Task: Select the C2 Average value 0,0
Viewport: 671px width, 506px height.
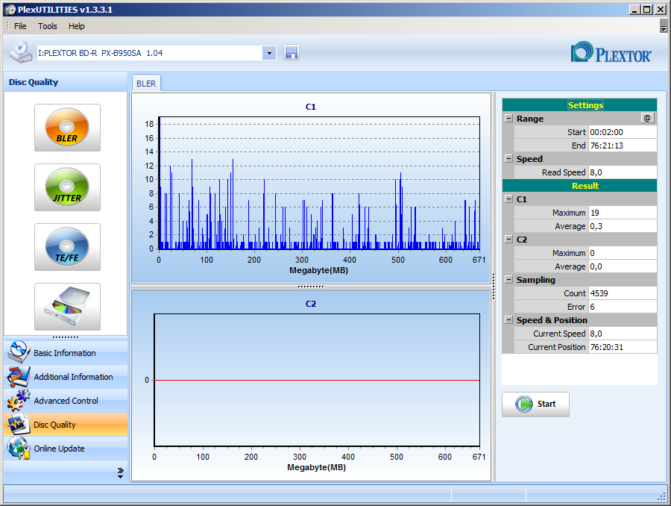Action: click(x=623, y=266)
